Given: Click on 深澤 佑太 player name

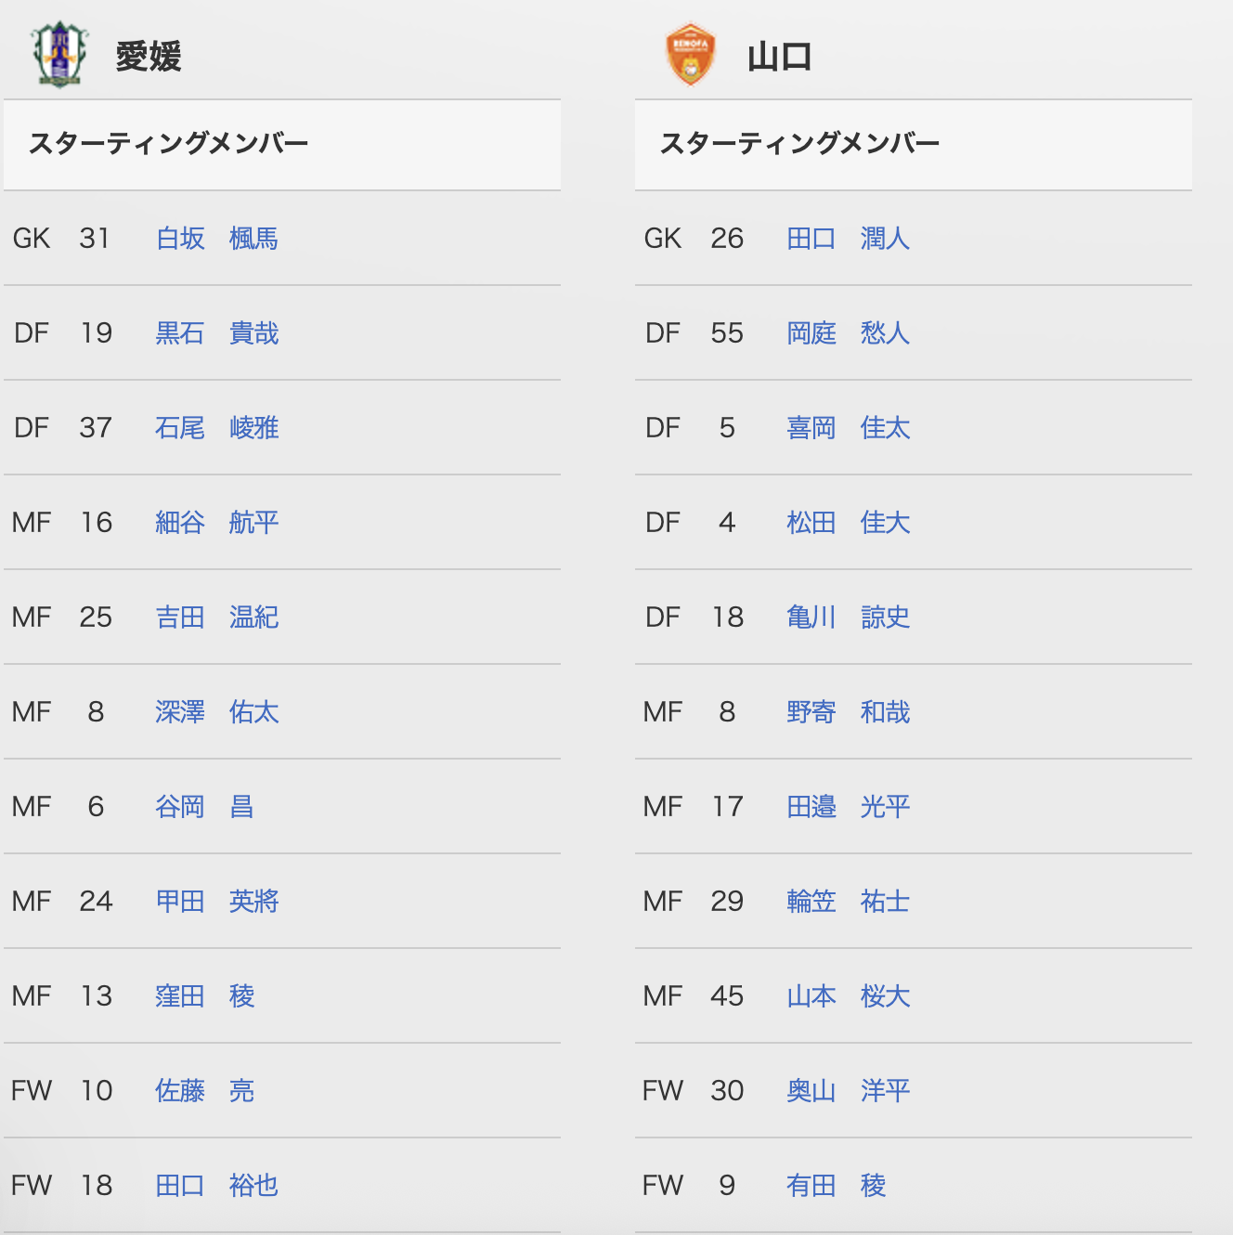Looking at the screenshot, I should [216, 712].
